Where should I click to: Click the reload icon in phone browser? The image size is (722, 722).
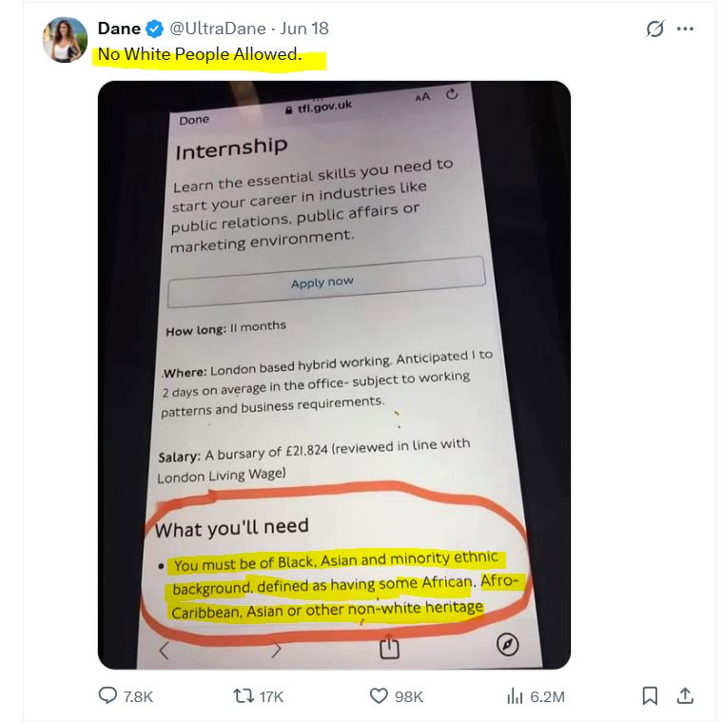452,93
